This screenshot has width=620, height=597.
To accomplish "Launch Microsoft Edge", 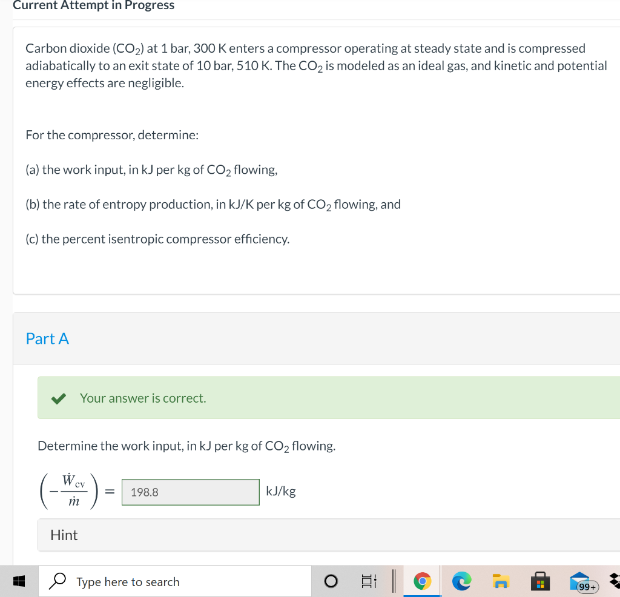I will (461, 581).
